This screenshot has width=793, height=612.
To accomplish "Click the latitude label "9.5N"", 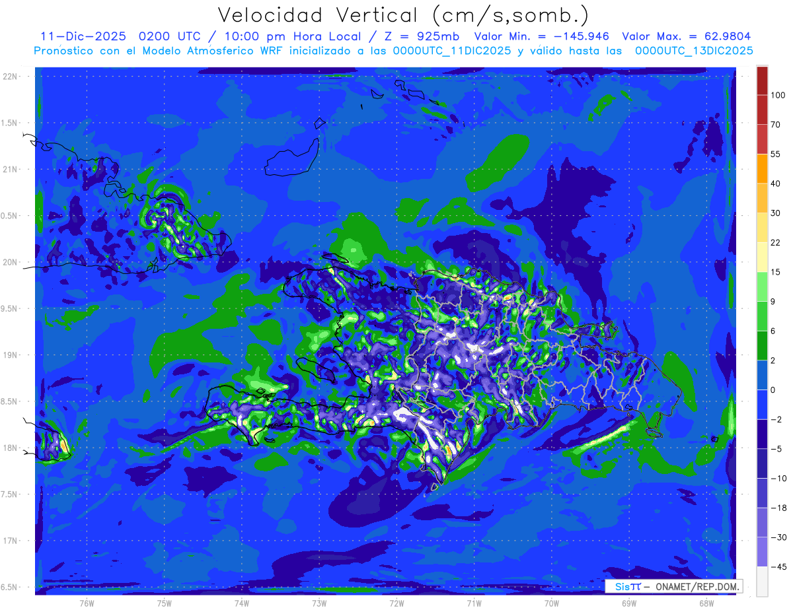I will (10, 308).
